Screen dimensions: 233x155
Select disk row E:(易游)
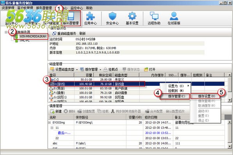[x=137, y=88]
